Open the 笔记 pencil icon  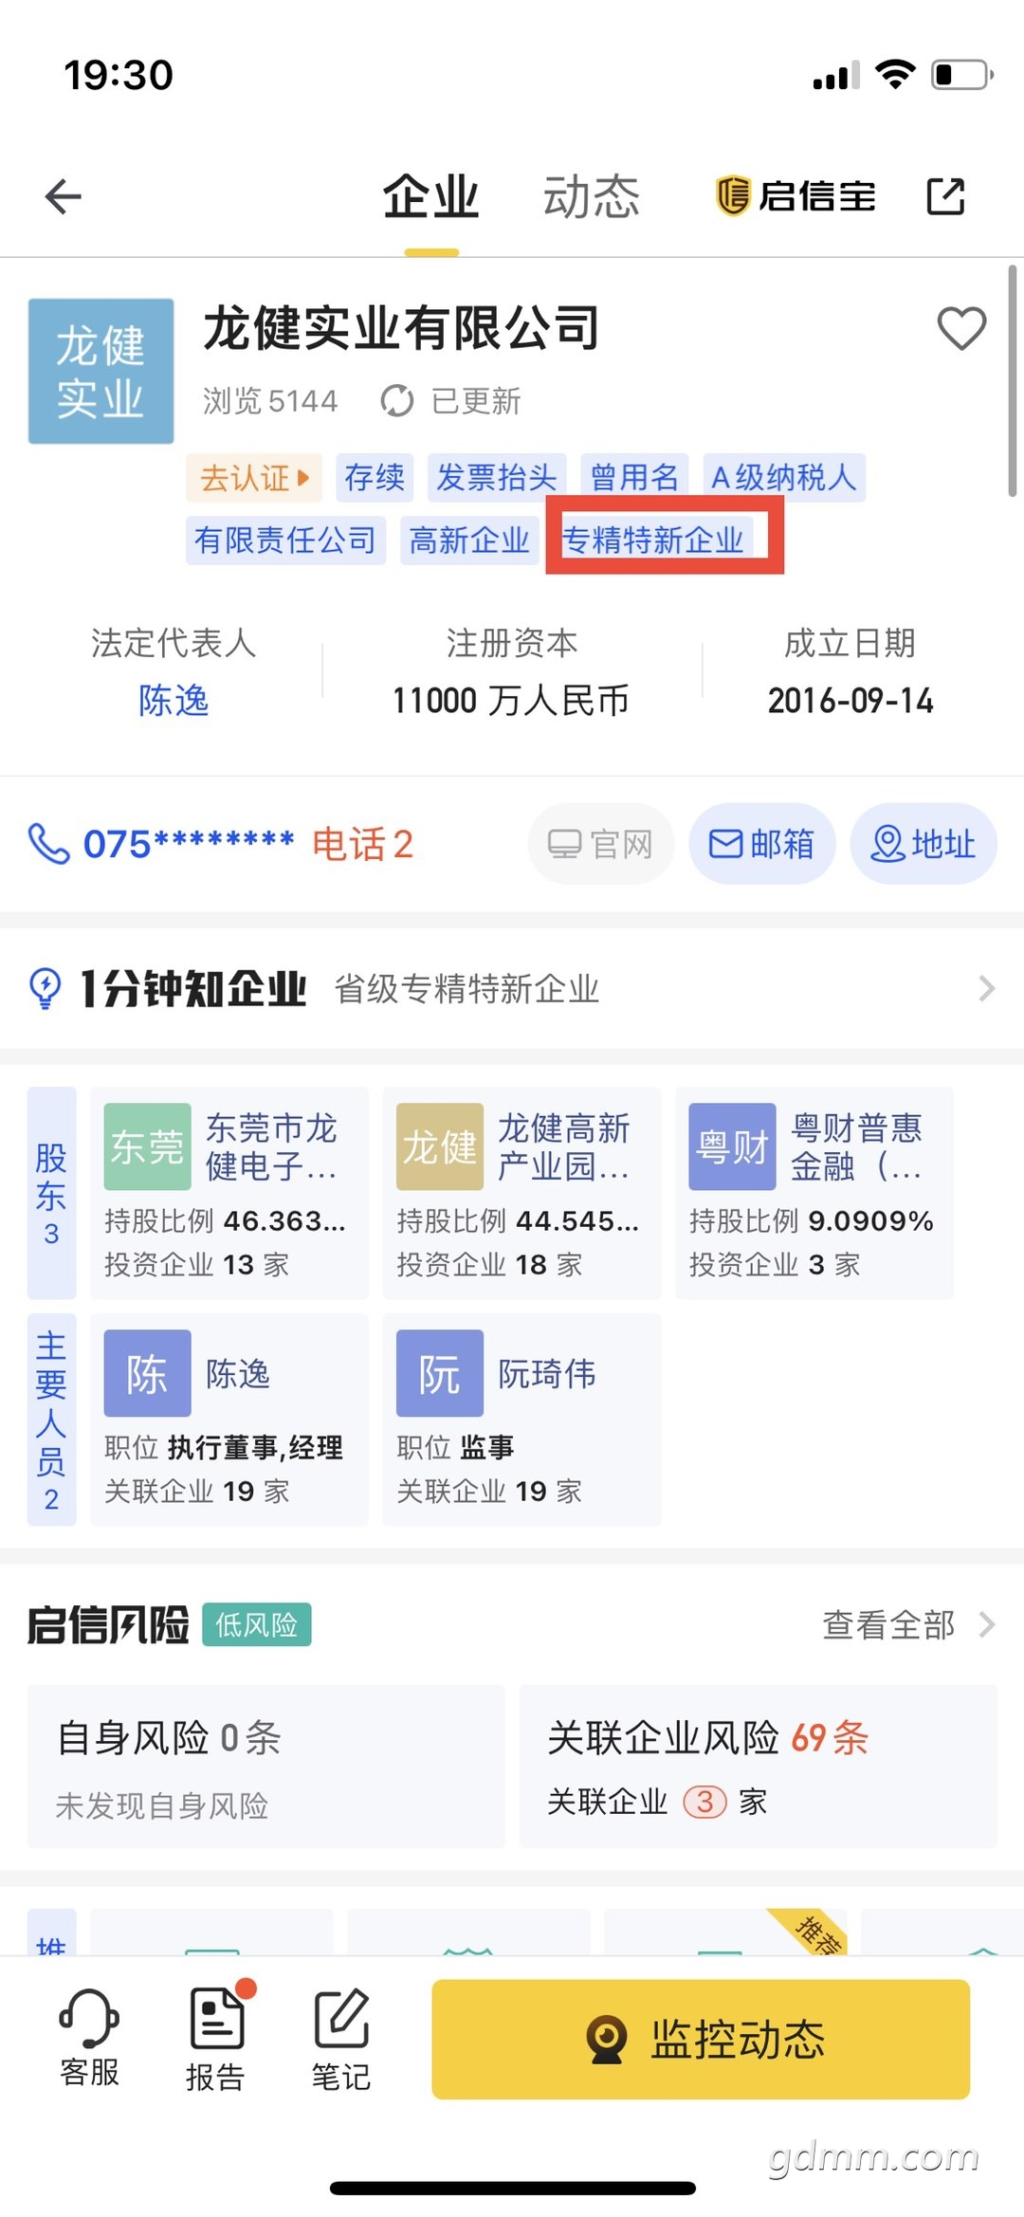click(341, 2017)
